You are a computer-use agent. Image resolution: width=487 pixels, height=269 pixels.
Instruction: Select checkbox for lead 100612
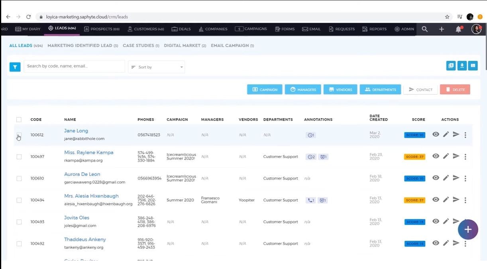[19, 135]
